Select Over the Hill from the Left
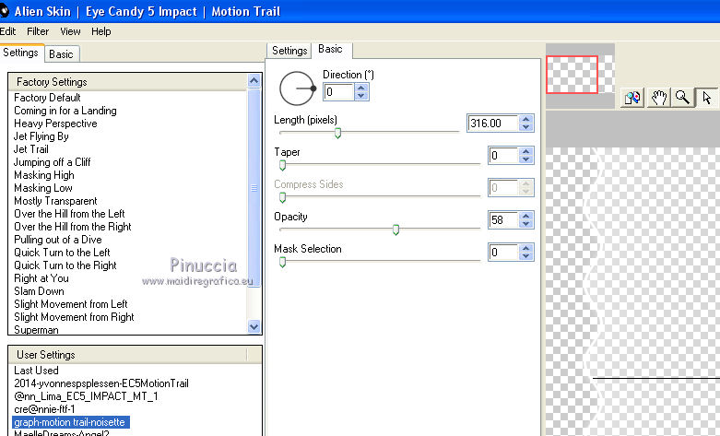The width and height of the screenshot is (720, 436). point(69,214)
